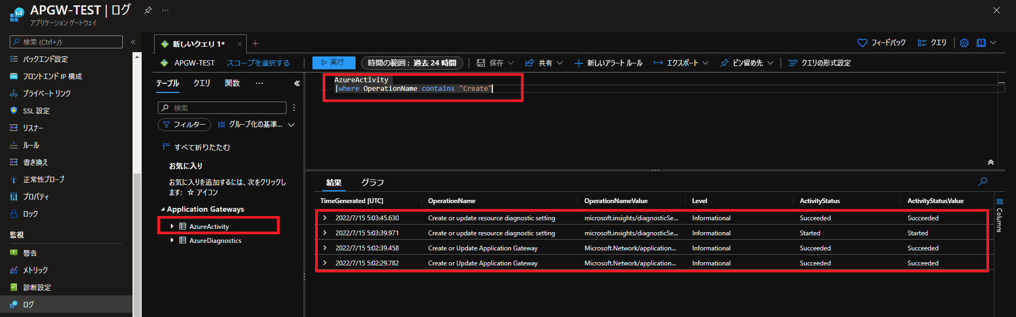
Task: Expand the options chevron beside docs icon
Action: (x=993, y=43)
